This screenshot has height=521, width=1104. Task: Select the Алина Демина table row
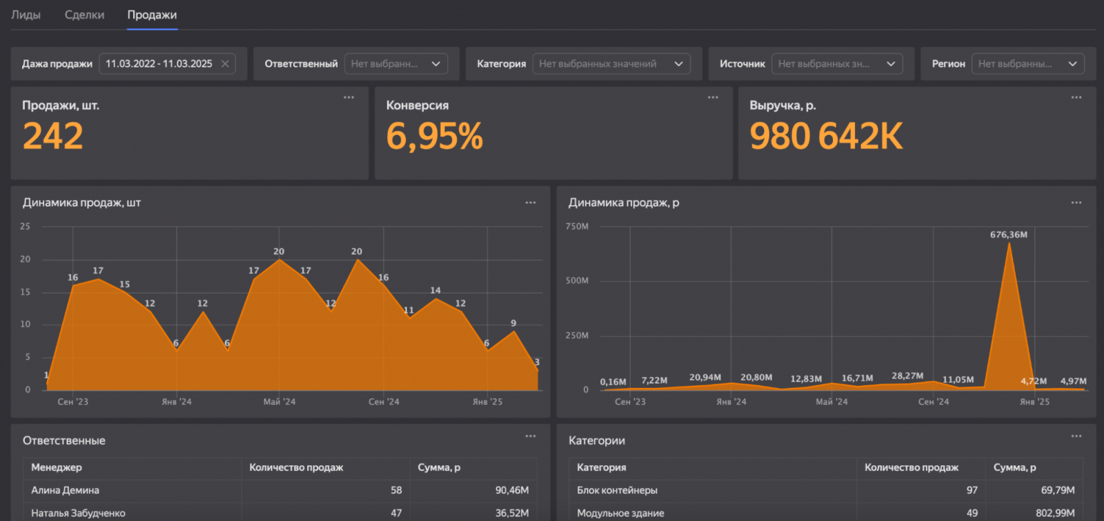[66, 490]
